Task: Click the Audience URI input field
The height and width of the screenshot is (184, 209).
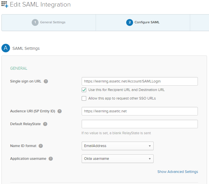Action: pos(140,111)
